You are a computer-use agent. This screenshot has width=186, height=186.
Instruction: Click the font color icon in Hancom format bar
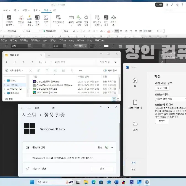[x=109, y=31]
